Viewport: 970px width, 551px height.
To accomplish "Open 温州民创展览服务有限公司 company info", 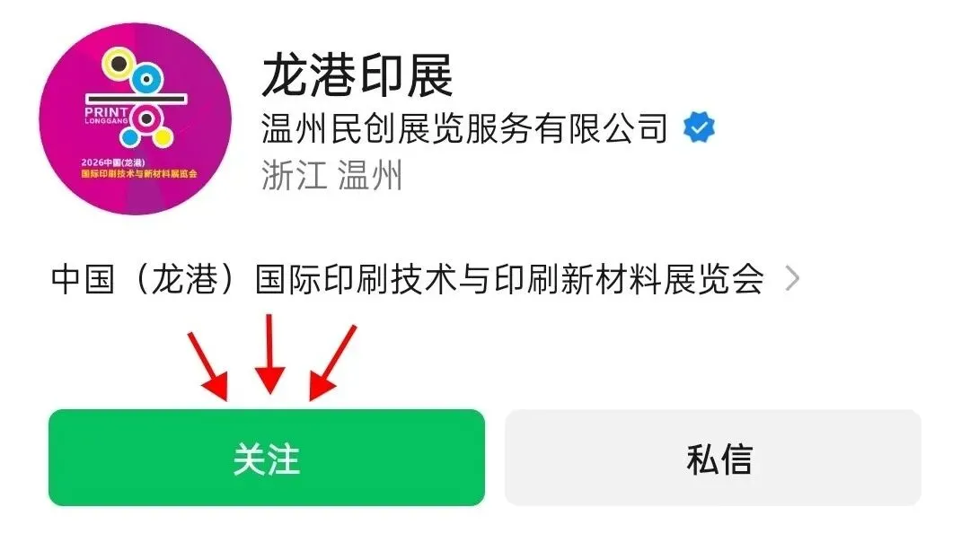I will click(464, 128).
